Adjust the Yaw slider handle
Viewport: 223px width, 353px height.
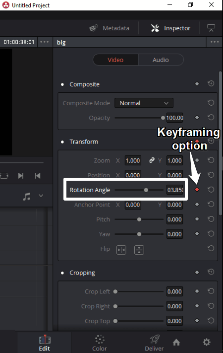[139, 234]
